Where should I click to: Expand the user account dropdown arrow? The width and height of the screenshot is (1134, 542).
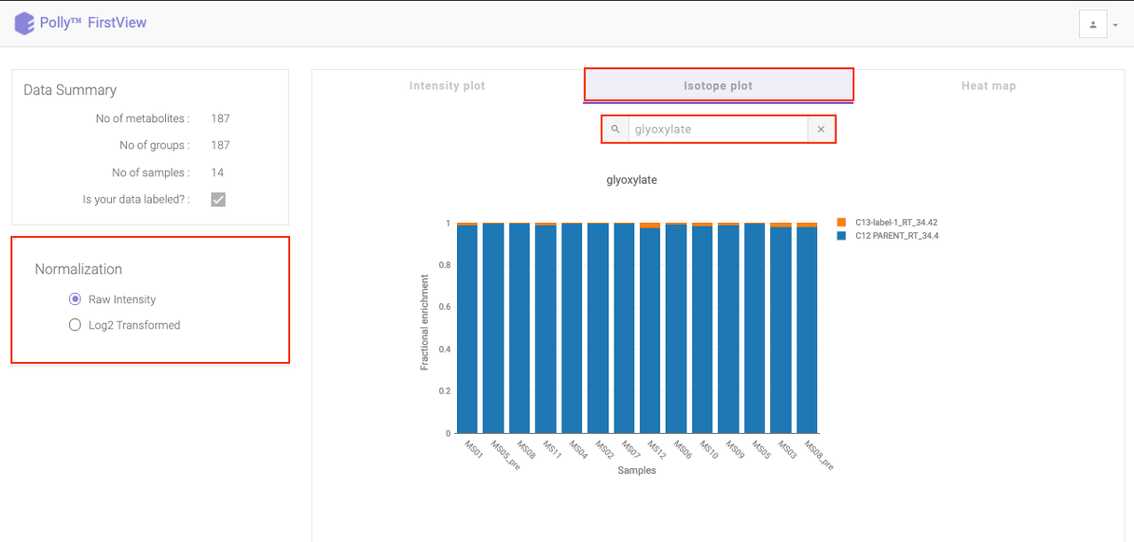pos(1115,25)
